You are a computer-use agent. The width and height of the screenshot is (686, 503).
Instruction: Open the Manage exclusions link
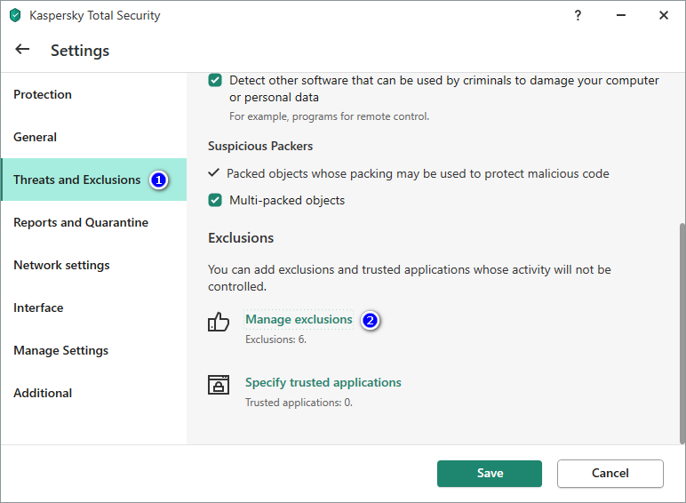click(299, 319)
